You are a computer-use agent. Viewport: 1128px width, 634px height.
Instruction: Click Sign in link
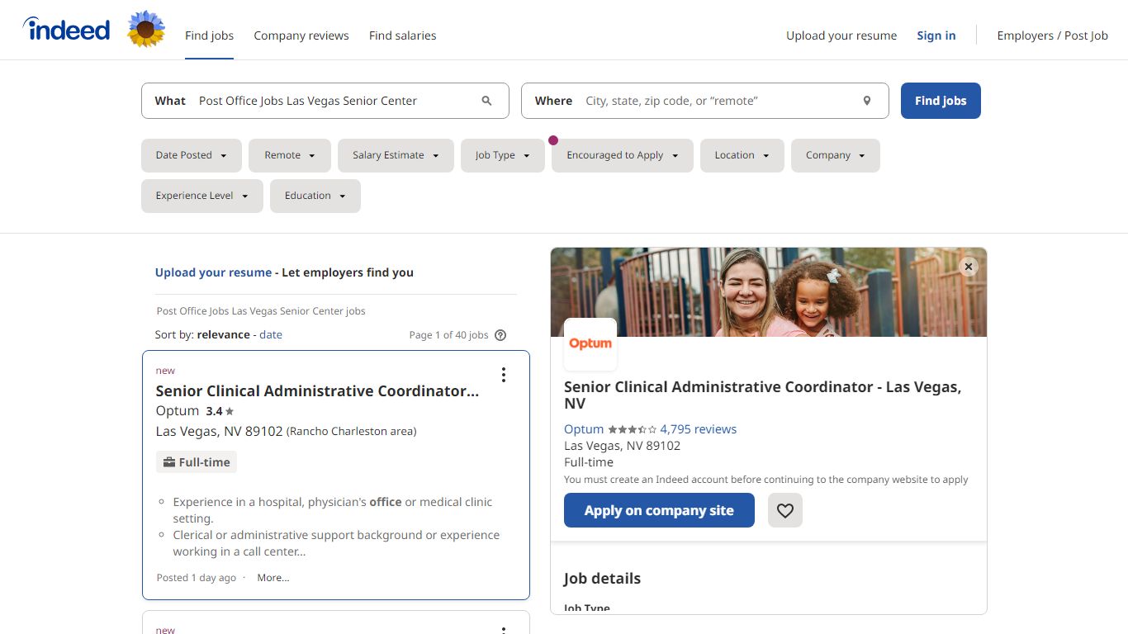[x=936, y=35]
